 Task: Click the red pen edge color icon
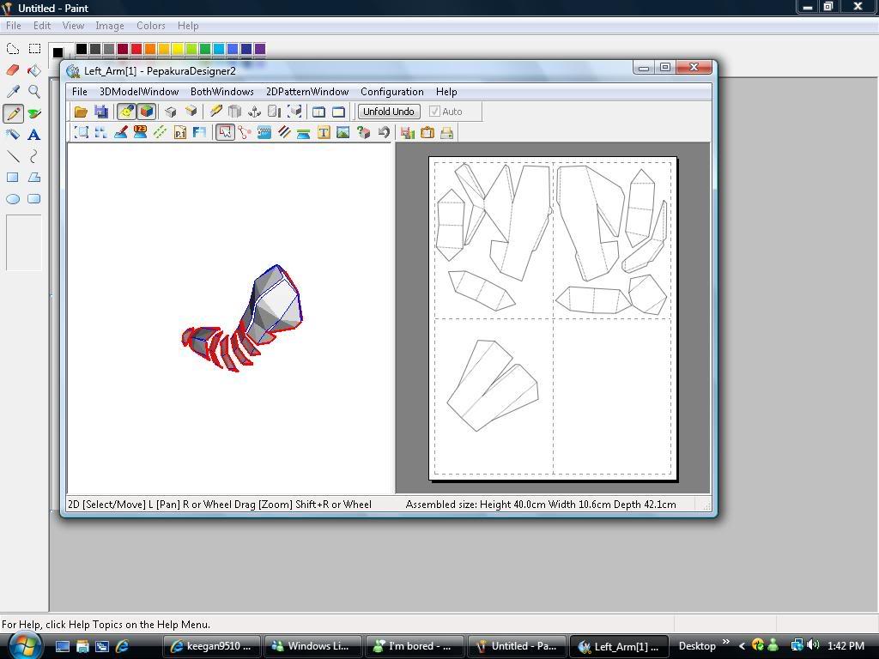[x=120, y=133]
